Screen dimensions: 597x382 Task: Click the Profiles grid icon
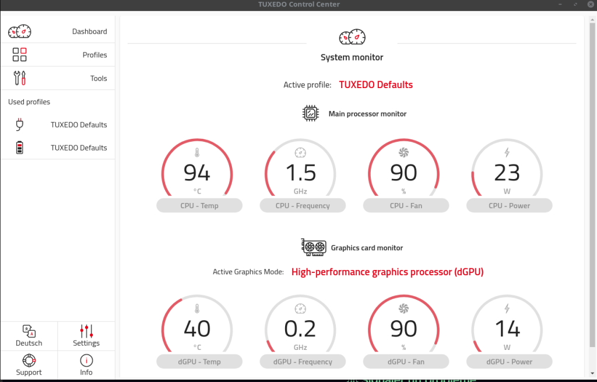[x=19, y=55]
